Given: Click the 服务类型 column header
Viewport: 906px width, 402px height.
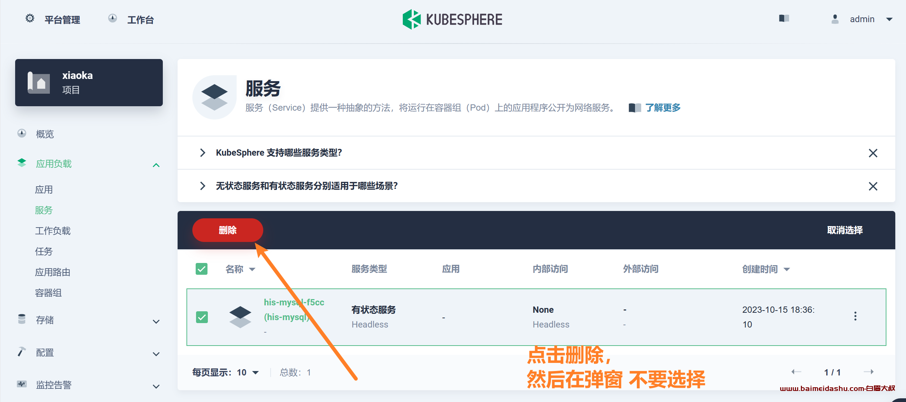Looking at the screenshot, I should tap(369, 269).
